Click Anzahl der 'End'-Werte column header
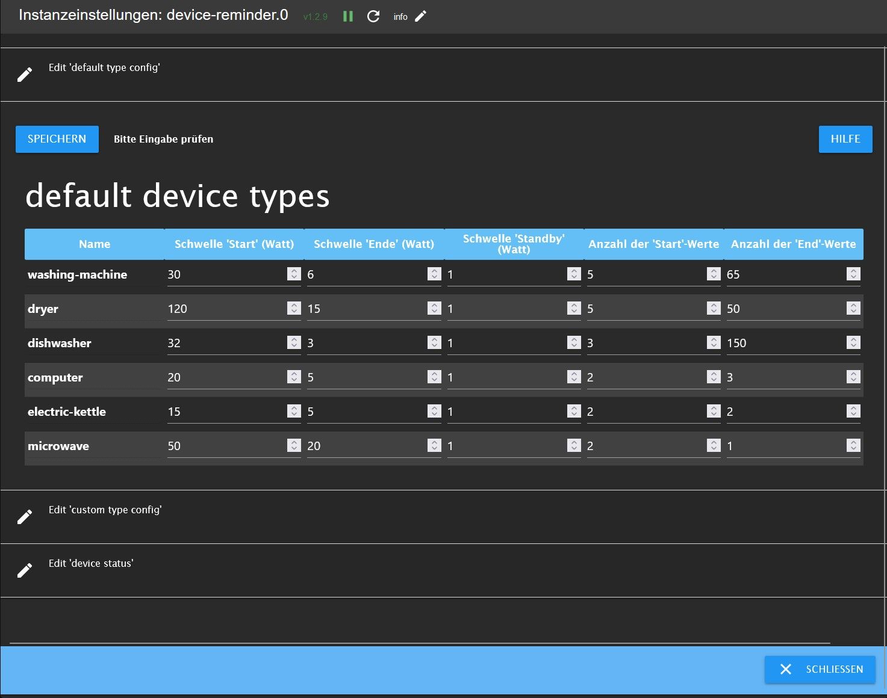Image resolution: width=887 pixels, height=698 pixels. click(x=794, y=244)
